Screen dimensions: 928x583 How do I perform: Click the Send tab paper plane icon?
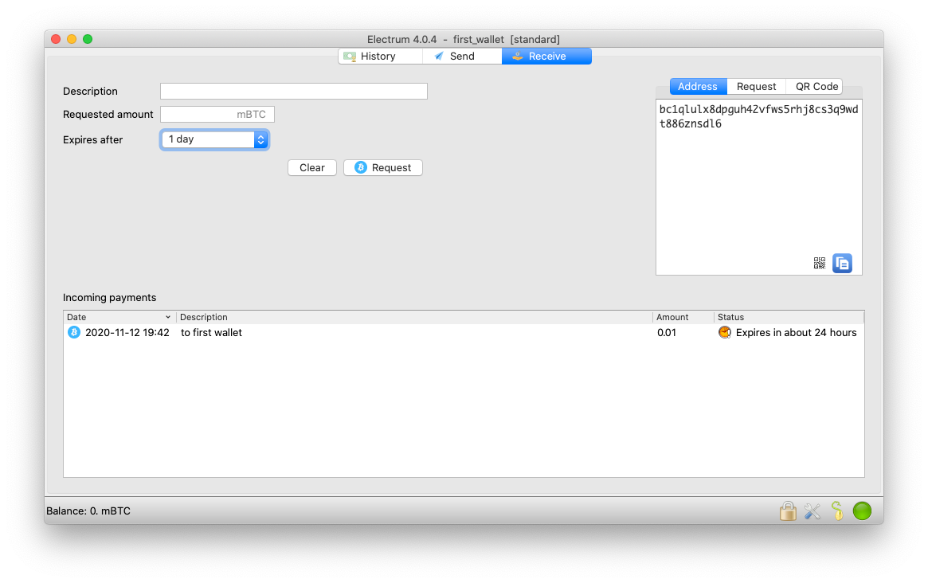point(439,57)
